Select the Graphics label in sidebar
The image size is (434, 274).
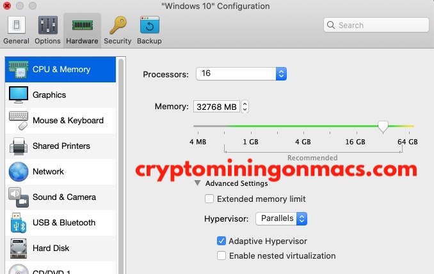pyautogui.click(x=49, y=95)
